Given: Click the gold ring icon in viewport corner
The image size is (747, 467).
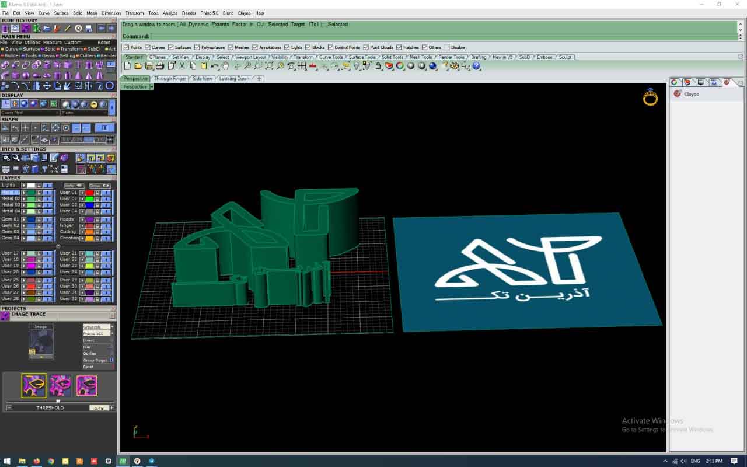Looking at the screenshot, I should coord(650,97).
